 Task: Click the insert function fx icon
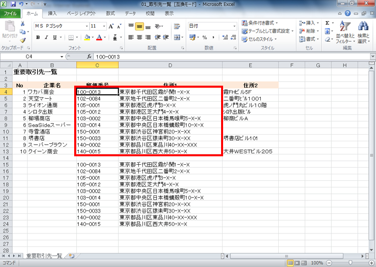[x=89, y=57]
